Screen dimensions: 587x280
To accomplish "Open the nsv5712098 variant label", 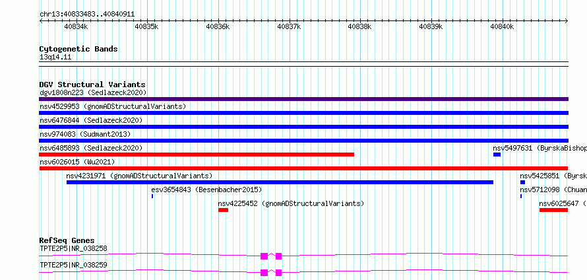I will click(553, 190).
